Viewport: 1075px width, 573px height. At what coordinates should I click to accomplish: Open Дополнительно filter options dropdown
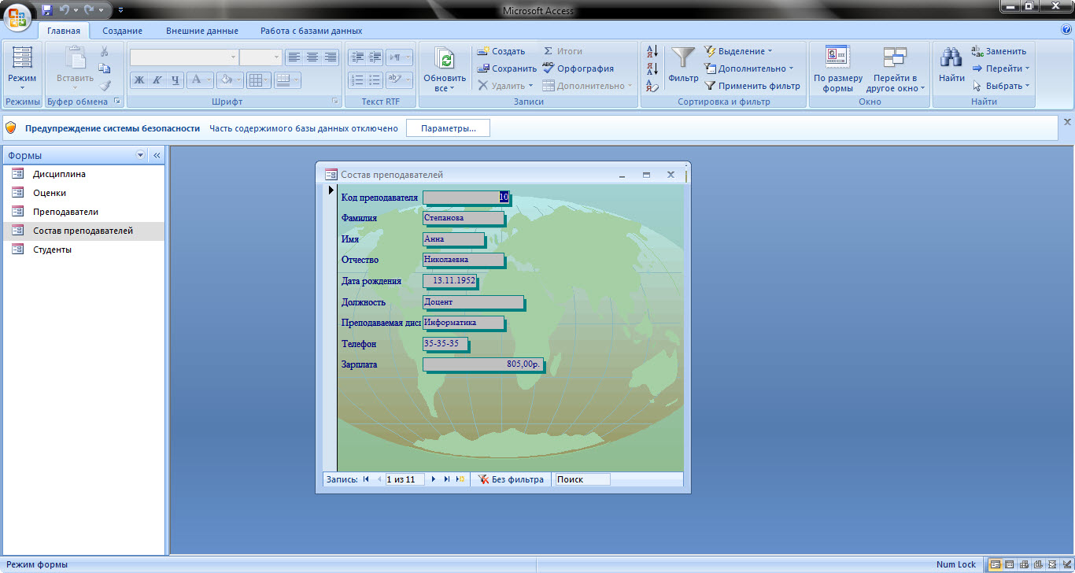748,68
